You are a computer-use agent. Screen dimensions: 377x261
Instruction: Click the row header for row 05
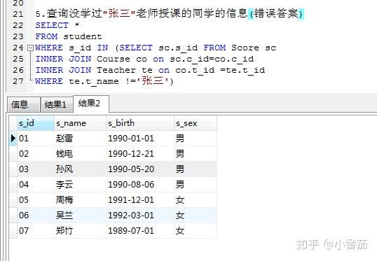click(13, 199)
